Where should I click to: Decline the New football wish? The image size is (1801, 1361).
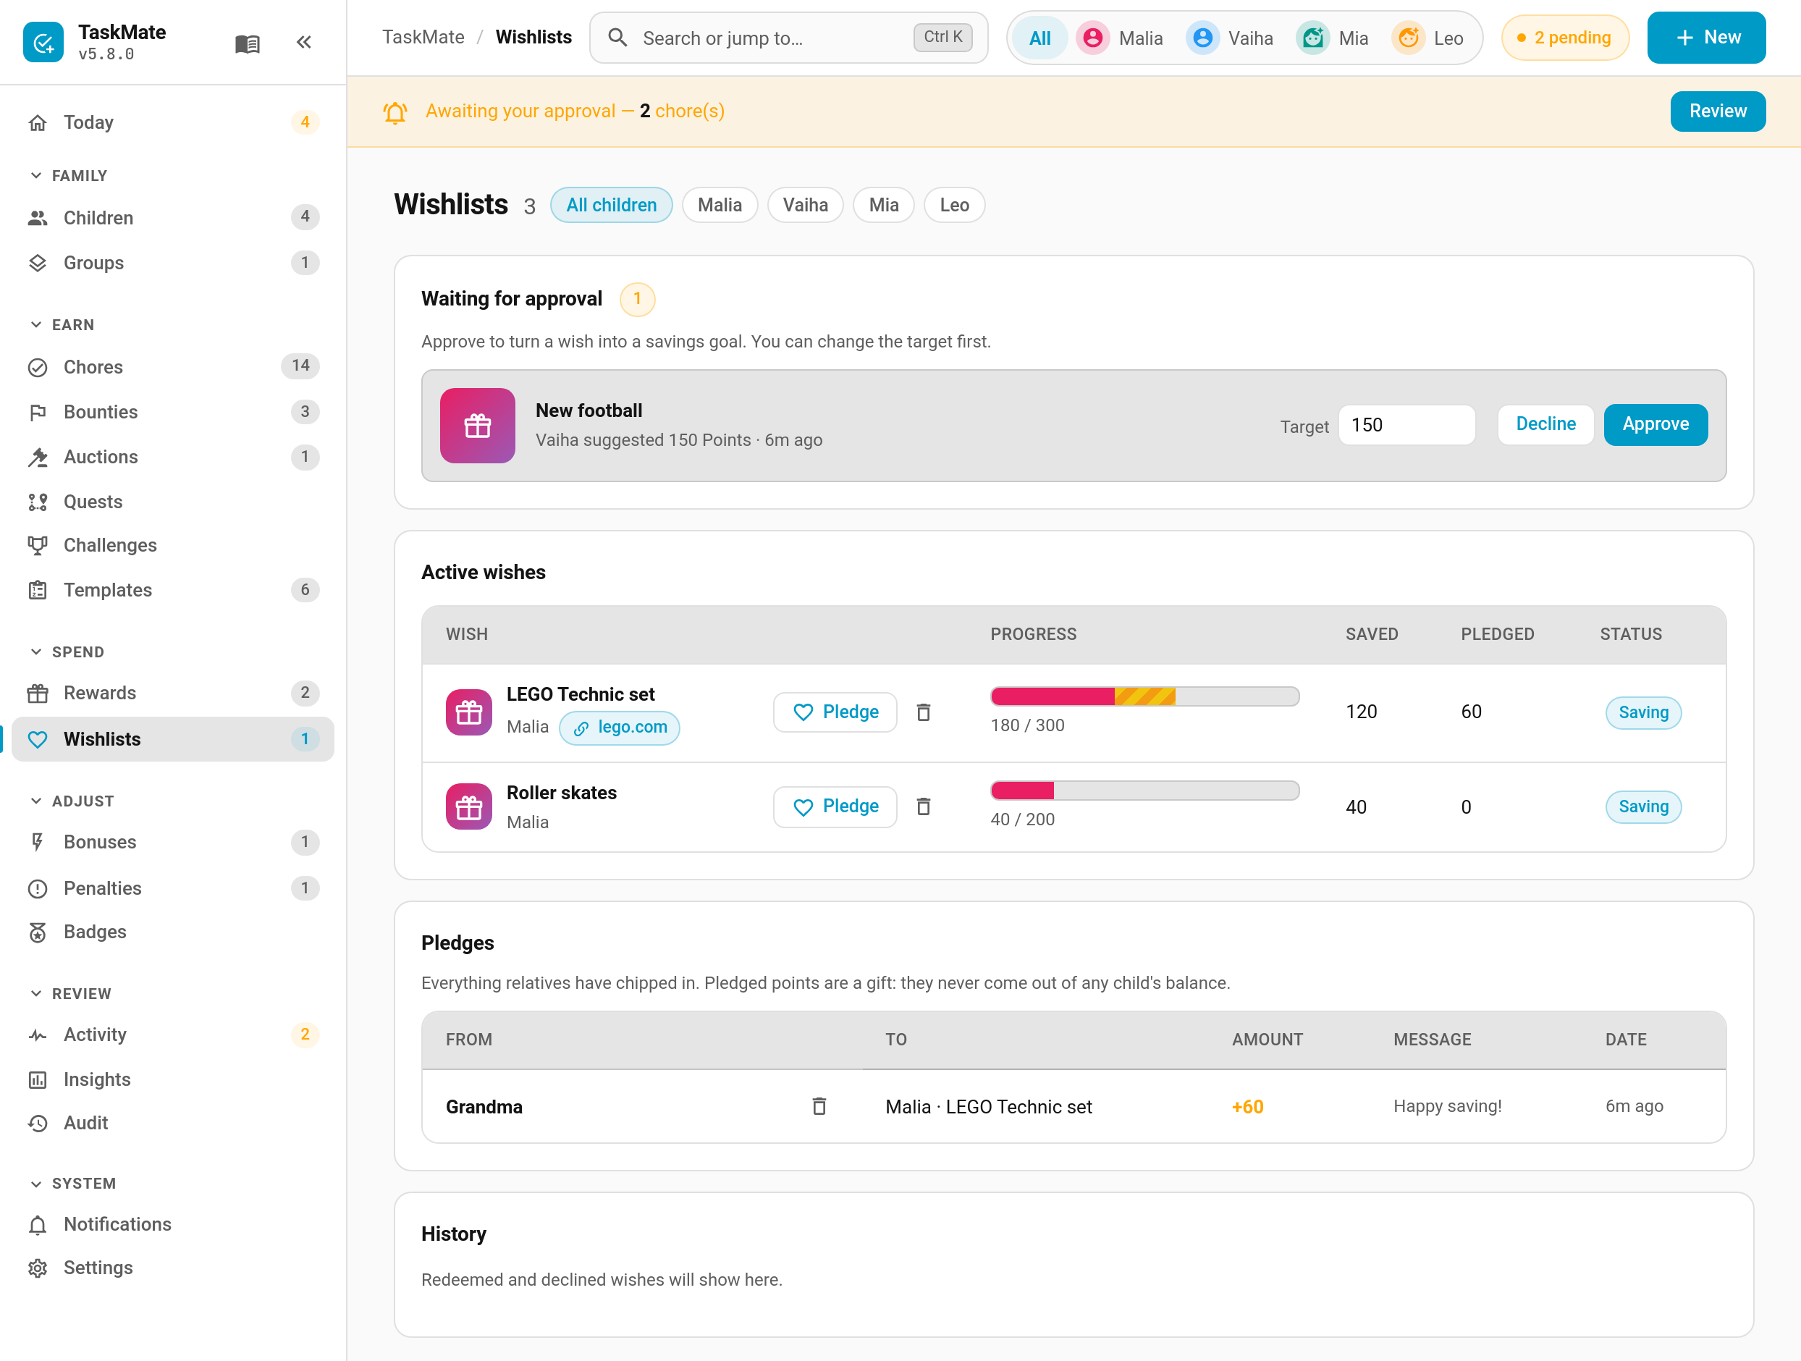click(x=1545, y=424)
